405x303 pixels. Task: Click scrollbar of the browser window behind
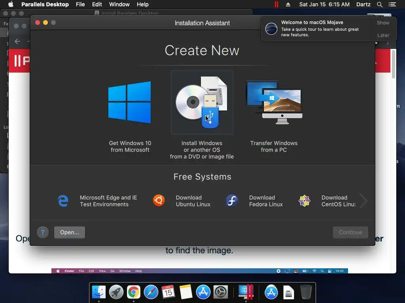(x=394, y=64)
